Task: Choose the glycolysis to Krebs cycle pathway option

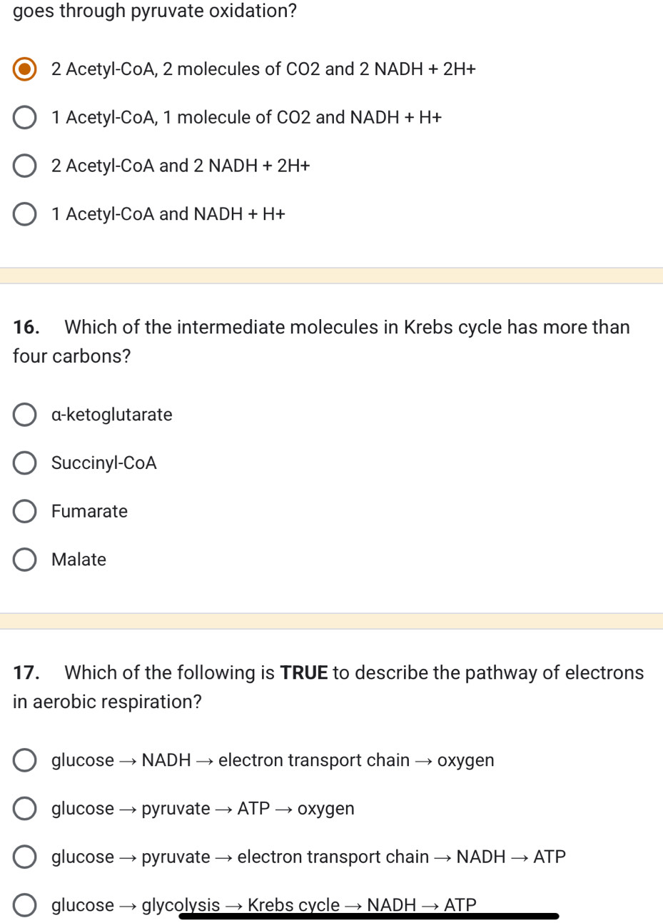Action: click(24, 904)
